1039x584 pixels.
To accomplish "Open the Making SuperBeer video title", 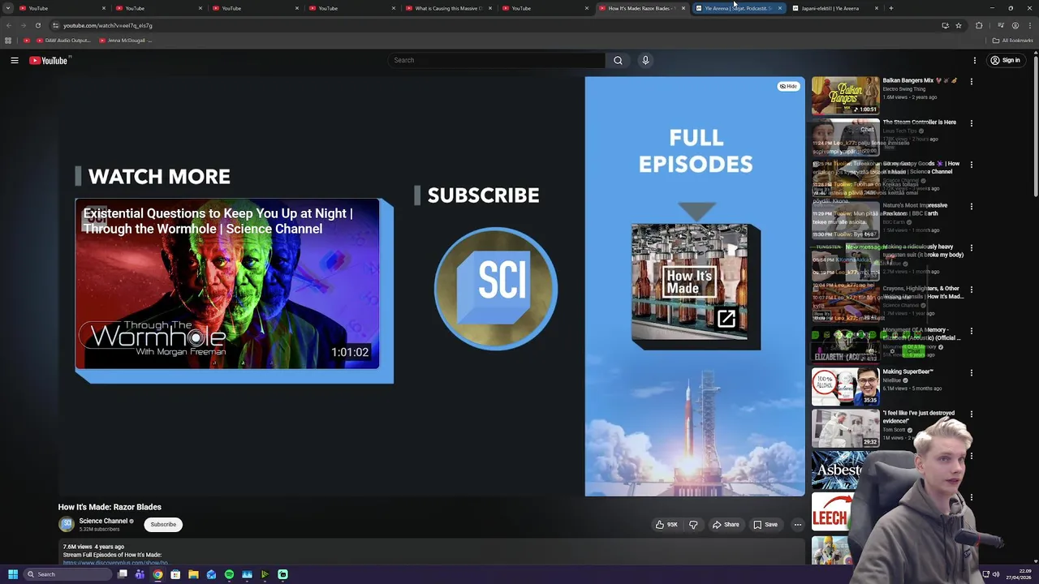I will 908,371.
